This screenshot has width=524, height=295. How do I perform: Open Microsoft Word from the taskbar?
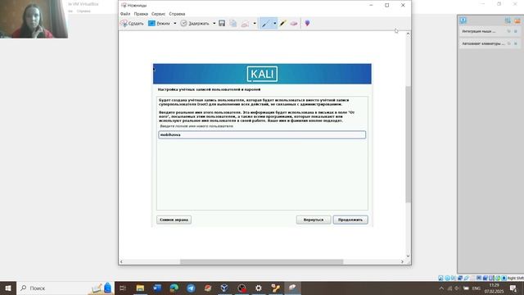157,288
